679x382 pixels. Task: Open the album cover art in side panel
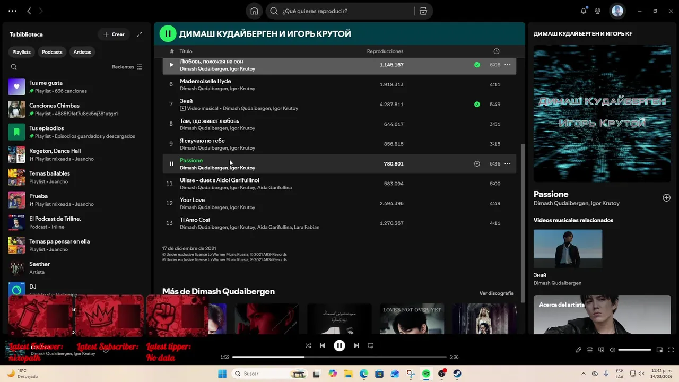coord(602,114)
